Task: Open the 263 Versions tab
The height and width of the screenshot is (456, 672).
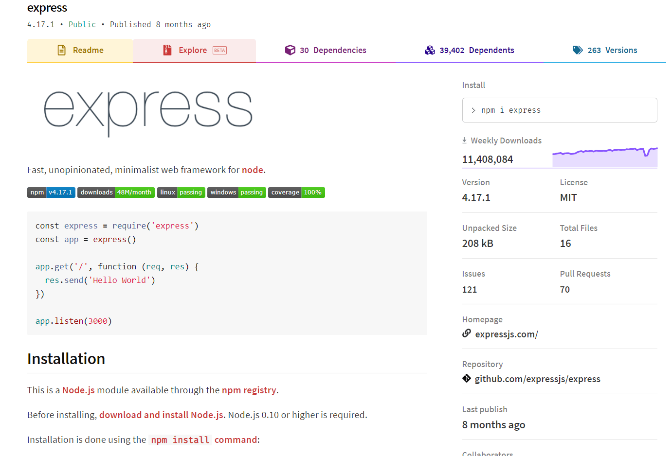Action: point(613,50)
